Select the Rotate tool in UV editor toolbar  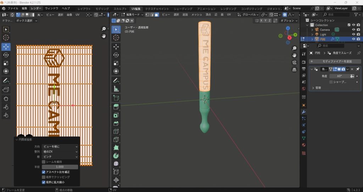[6, 55]
